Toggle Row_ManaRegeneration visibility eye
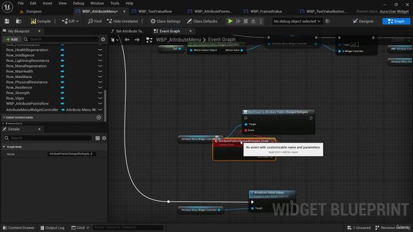 (x=100, y=66)
